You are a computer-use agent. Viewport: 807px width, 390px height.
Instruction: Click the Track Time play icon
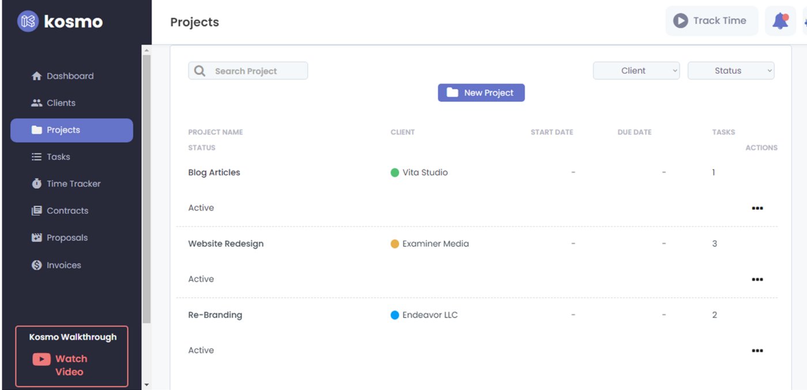(x=681, y=21)
